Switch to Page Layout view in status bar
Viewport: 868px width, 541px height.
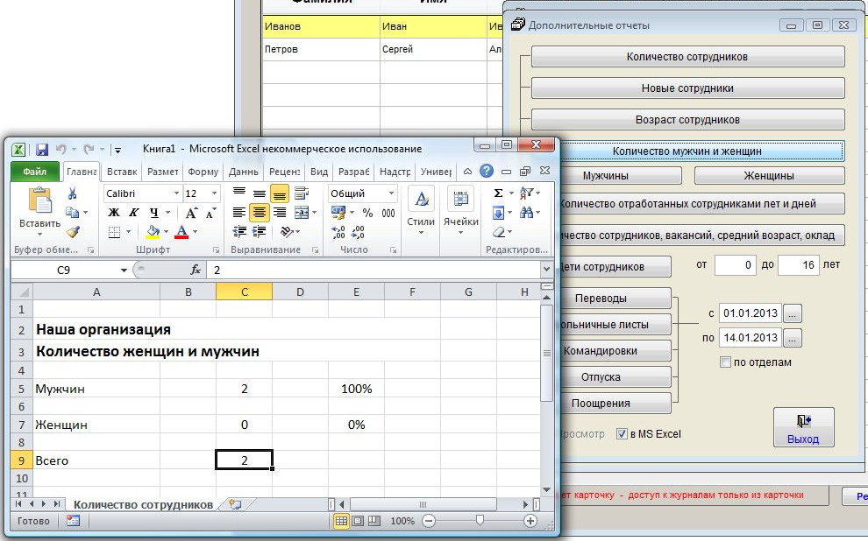click(x=359, y=521)
